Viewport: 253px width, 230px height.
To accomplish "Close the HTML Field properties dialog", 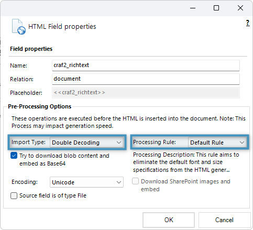I will tap(240, 8).
